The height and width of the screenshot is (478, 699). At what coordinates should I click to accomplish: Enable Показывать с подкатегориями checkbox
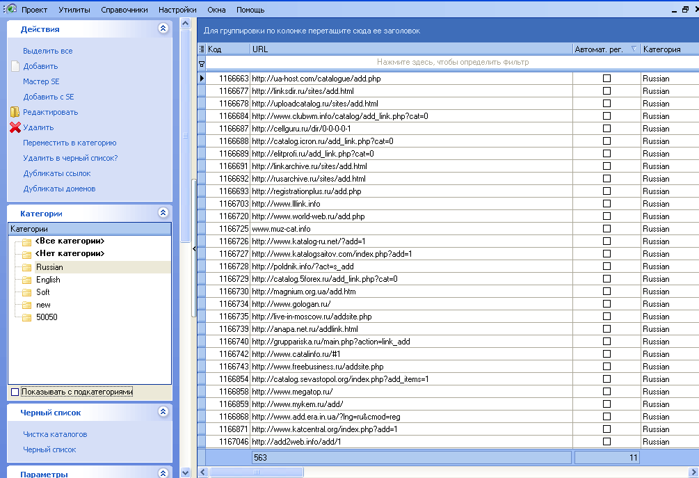tap(14, 392)
